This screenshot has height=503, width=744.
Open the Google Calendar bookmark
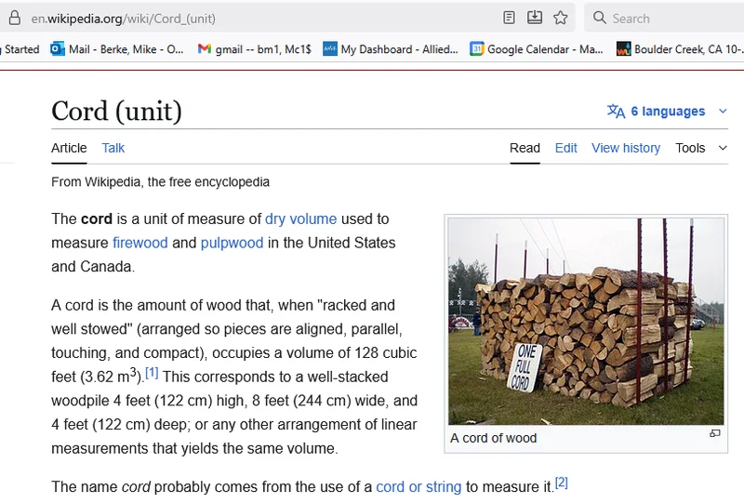tap(537, 49)
